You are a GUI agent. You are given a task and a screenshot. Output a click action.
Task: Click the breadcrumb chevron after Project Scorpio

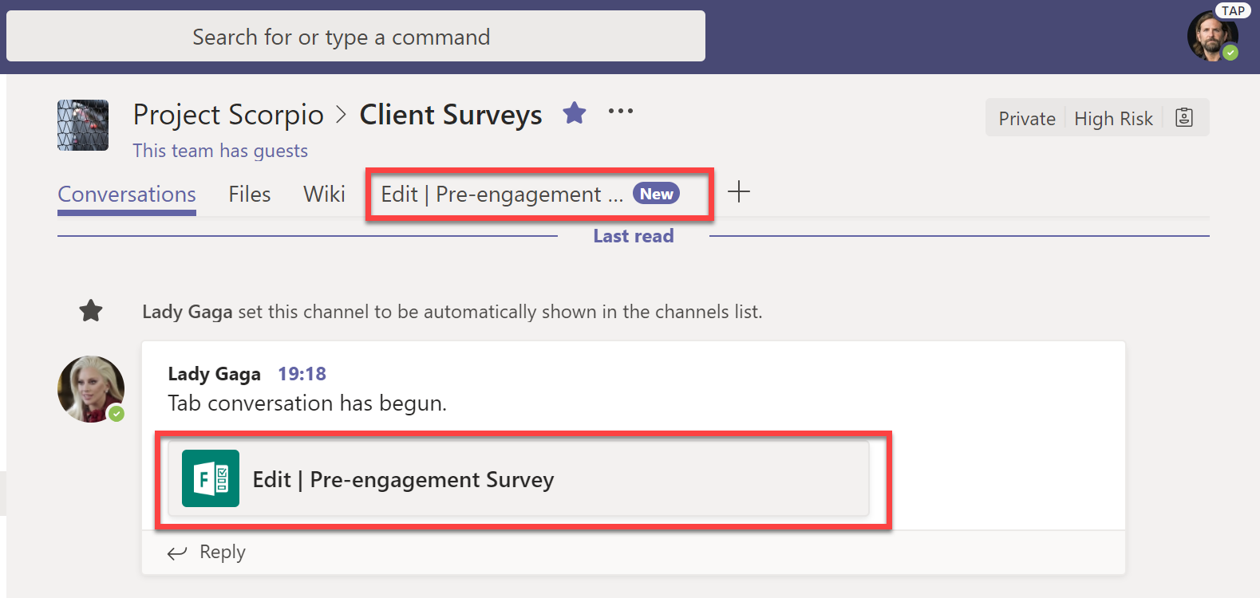click(342, 116)
